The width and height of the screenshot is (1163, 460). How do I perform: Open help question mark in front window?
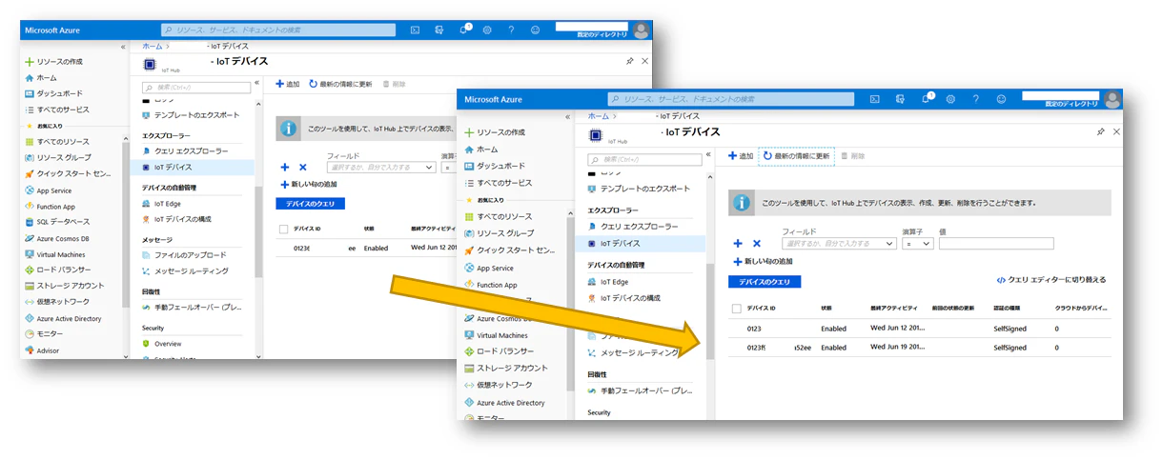(x=975, y=99)
